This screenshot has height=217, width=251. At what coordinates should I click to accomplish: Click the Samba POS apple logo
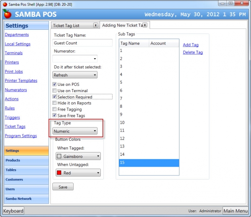point(8,14)
